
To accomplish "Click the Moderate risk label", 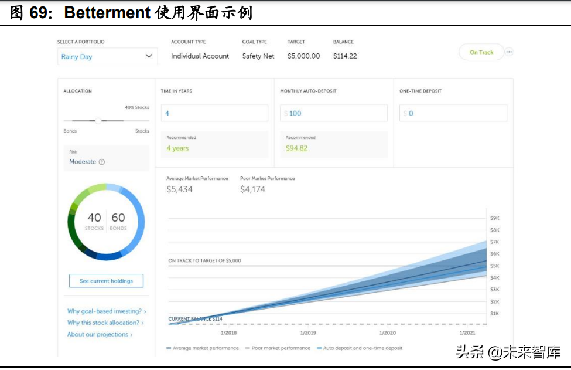I will pos(83,161).
